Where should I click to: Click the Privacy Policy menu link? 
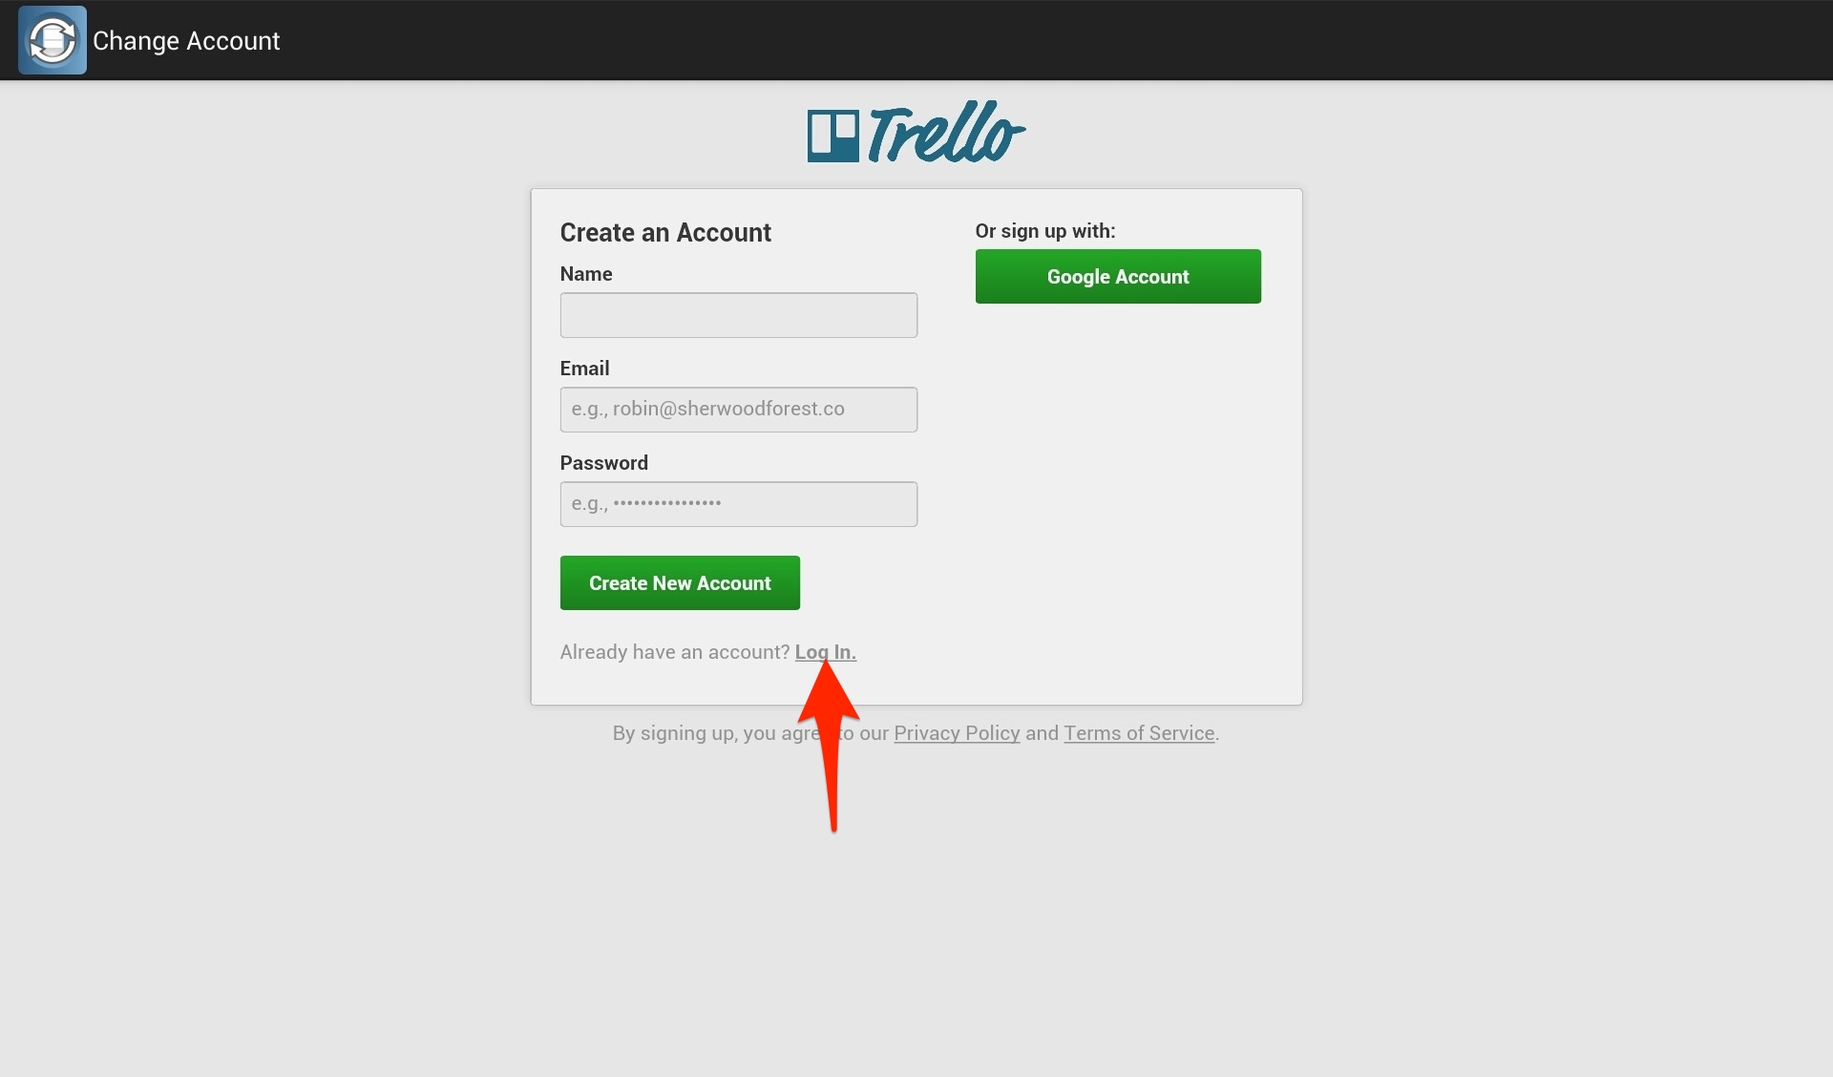tap(957, 733)
